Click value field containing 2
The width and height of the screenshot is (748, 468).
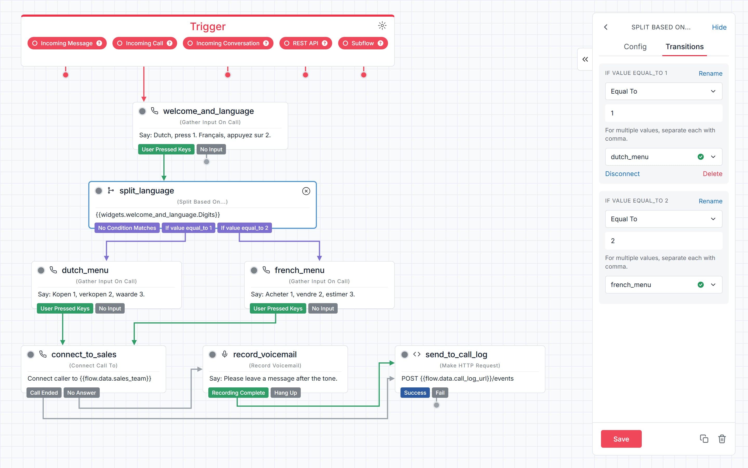click(664, 241)
